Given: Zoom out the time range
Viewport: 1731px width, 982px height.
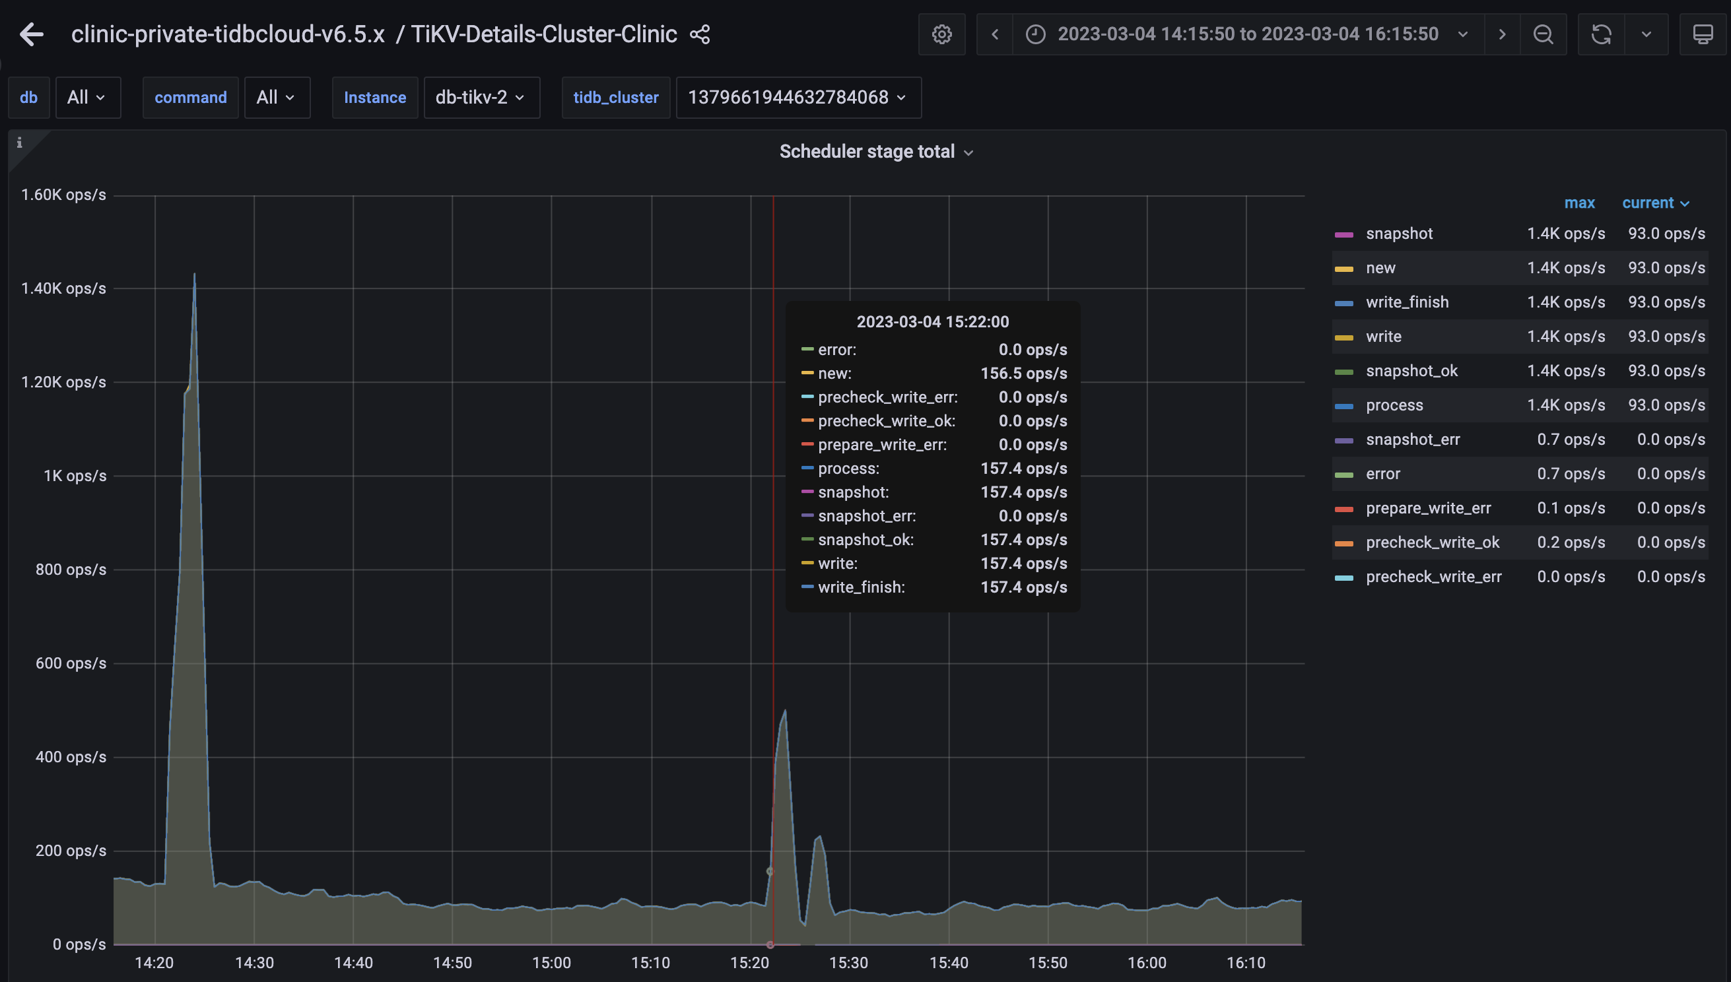Looking at the screenshot, I should (1544, 34).
